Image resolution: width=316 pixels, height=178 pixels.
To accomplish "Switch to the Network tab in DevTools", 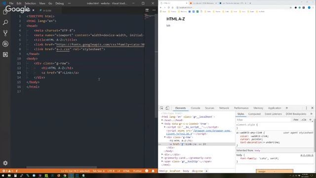I will [x=224, y=108].
